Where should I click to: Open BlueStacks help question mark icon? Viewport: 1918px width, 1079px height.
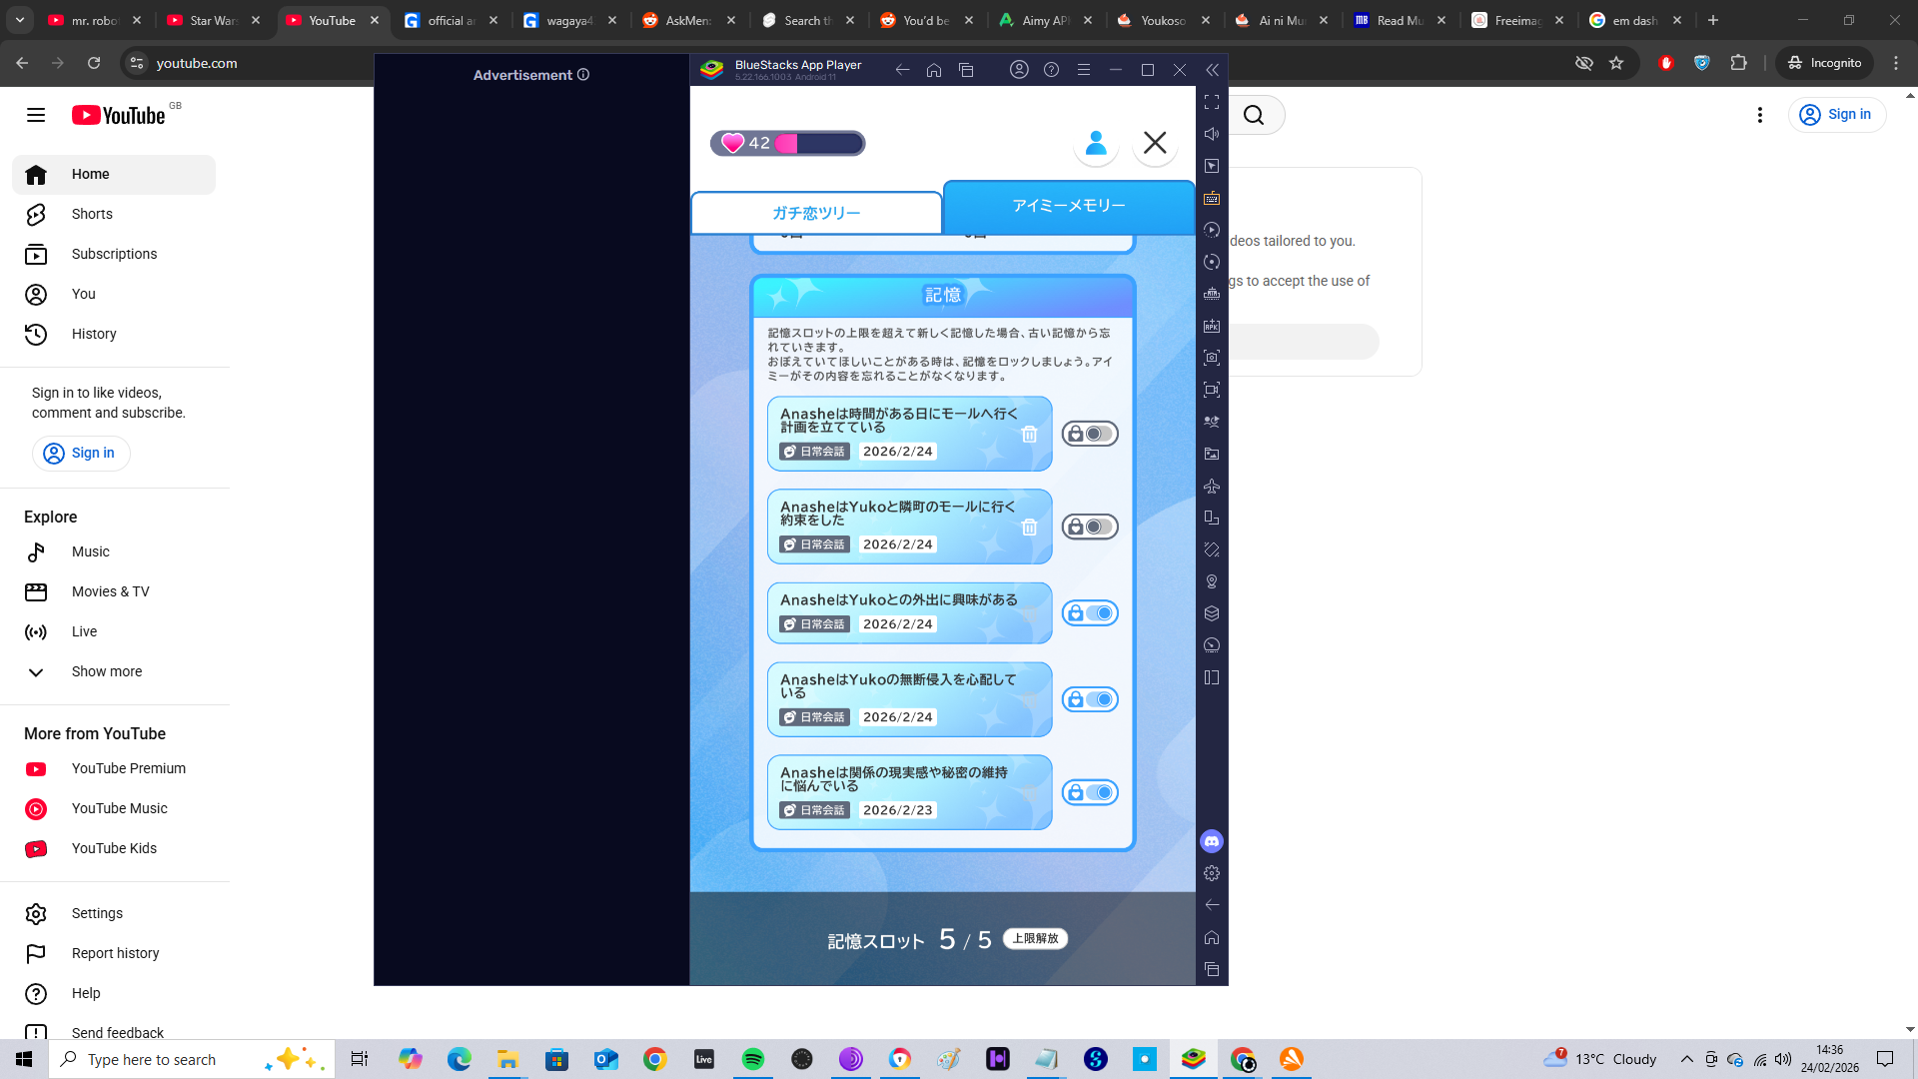(1051, 70)
